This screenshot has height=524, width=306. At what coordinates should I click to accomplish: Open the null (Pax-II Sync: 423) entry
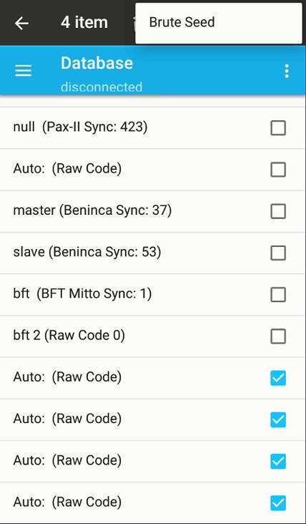tap(152, 127)
